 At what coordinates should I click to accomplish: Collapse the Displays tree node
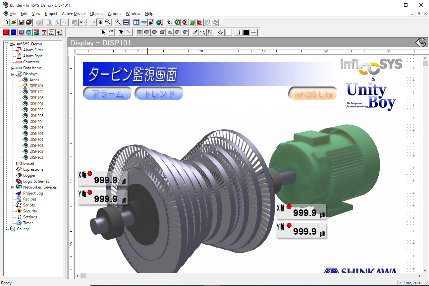[13, 74]
